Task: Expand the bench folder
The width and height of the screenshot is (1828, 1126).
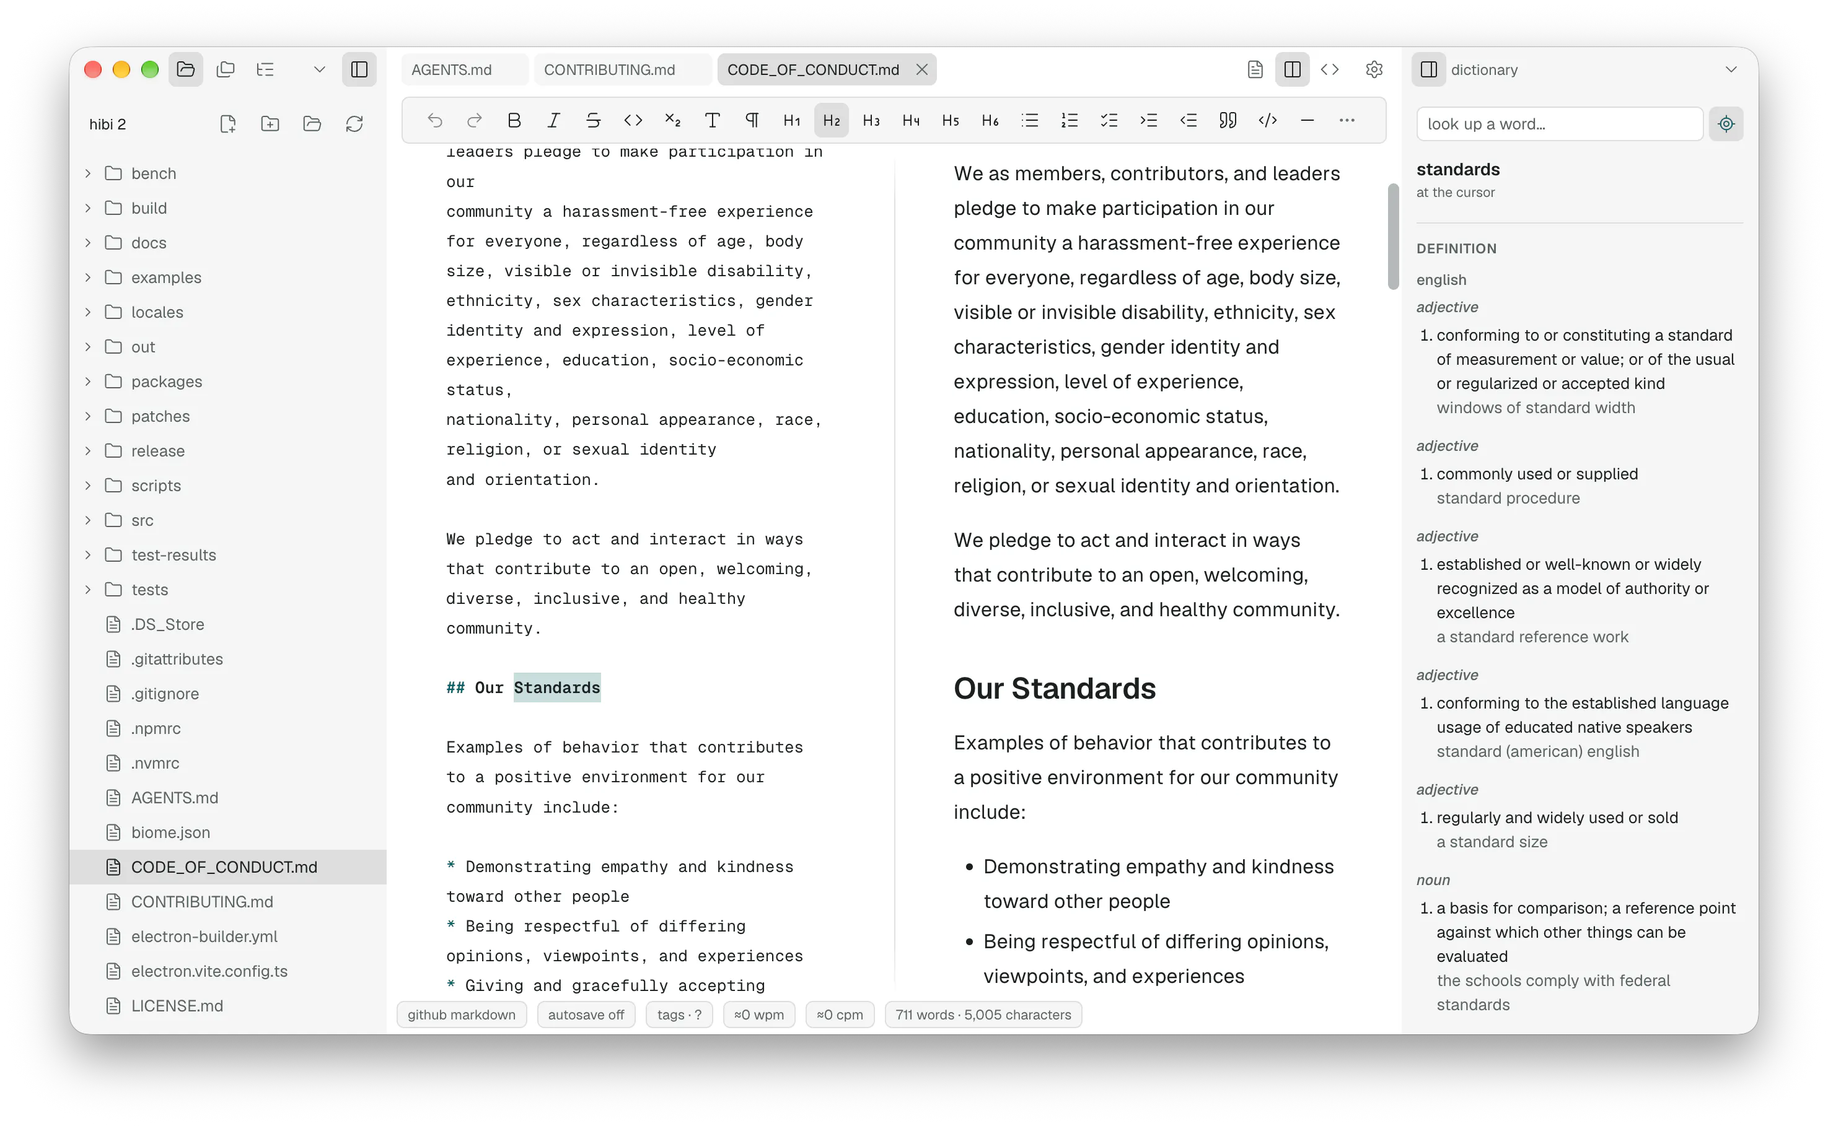Action: click(88, 173)
